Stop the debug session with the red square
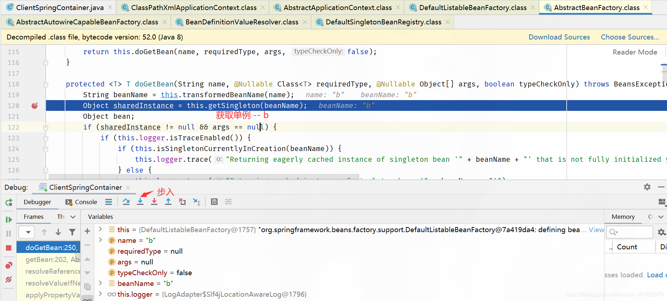The height and width of the screenshot is (301, 667). coord(9,248)
